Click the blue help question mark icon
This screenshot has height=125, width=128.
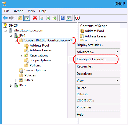point(62,18)
